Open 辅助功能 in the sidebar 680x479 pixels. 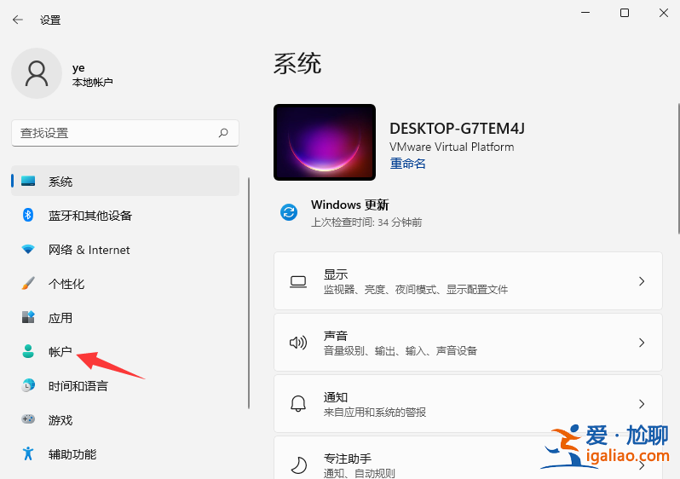pos(125,453)
